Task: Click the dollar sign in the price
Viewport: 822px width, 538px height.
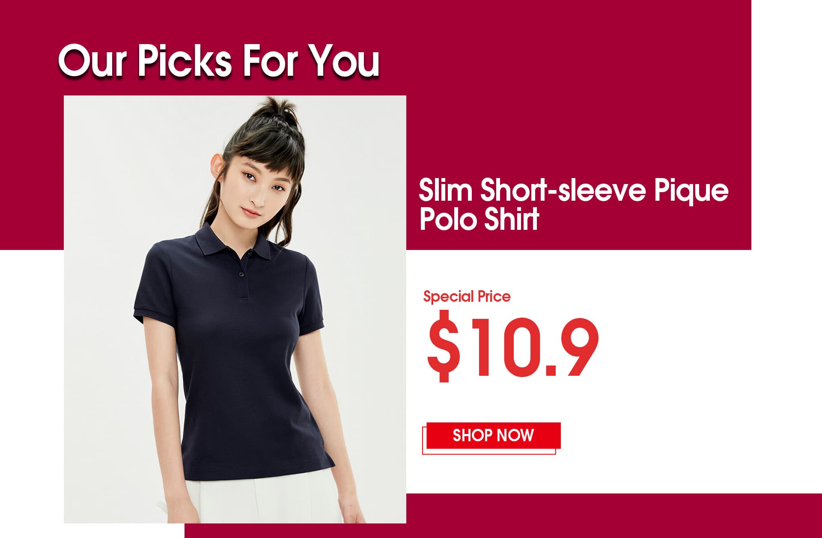Action: [444, 345]
